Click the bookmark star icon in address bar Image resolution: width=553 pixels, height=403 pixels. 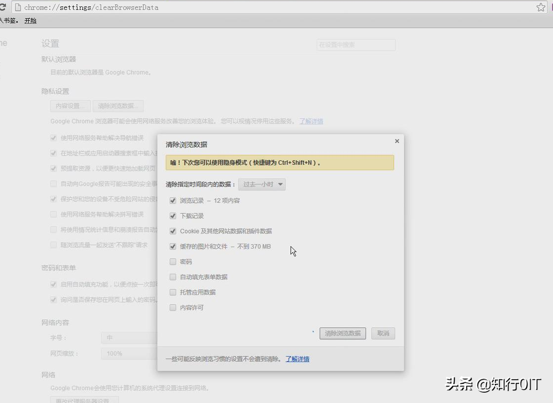[541, 7]
